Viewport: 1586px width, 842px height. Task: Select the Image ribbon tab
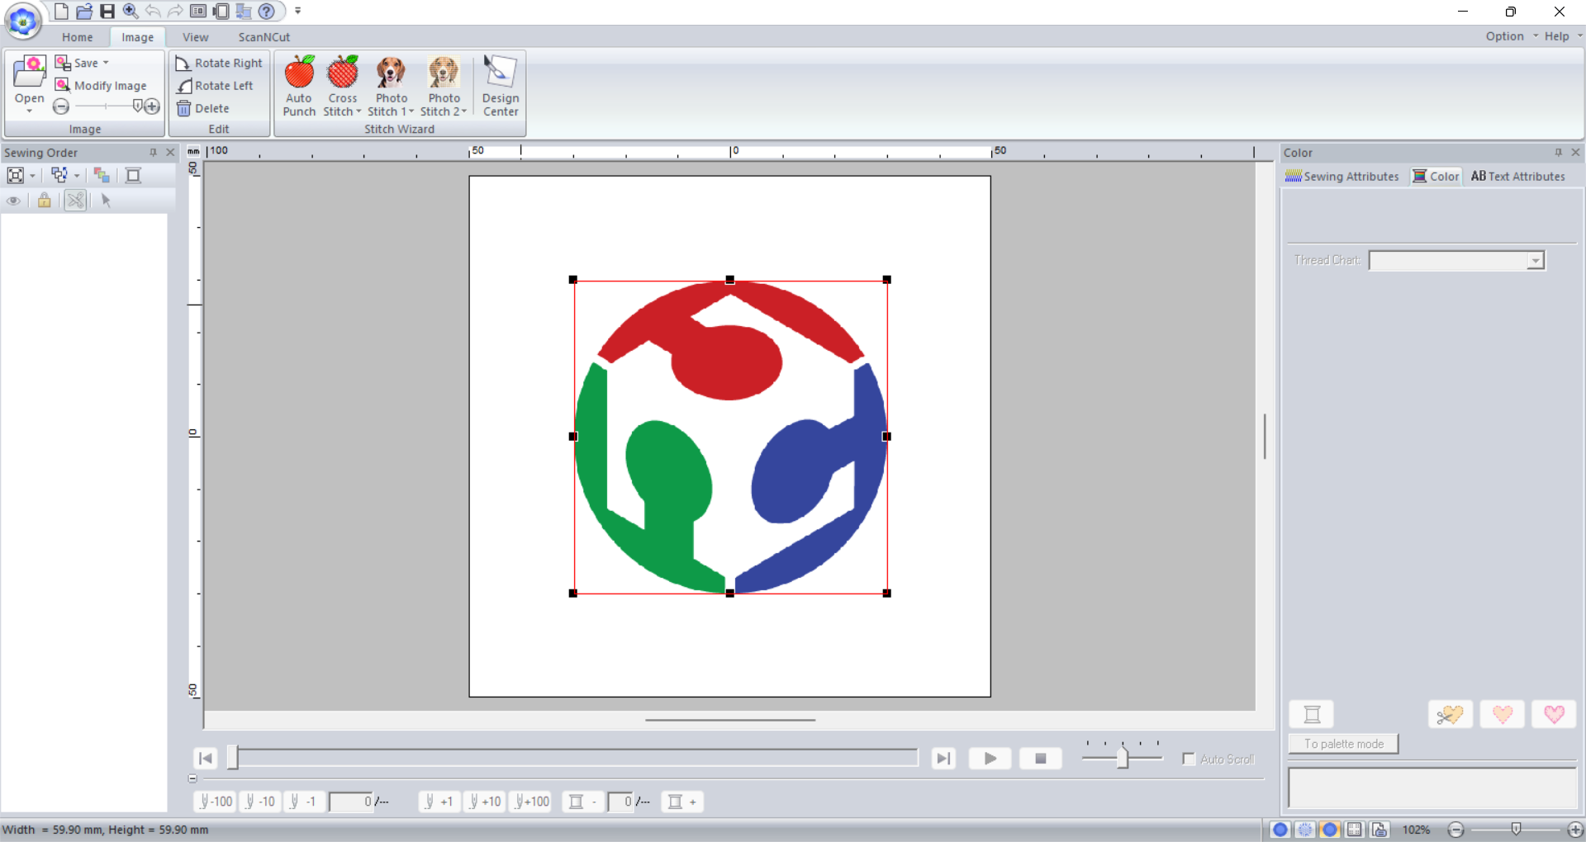tap(137, 37)
